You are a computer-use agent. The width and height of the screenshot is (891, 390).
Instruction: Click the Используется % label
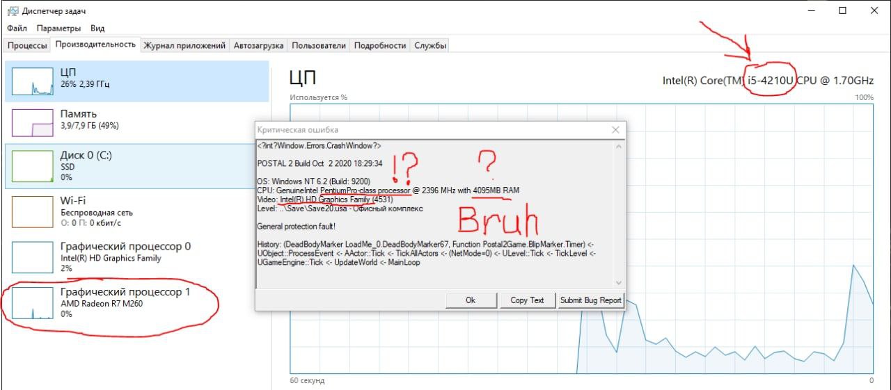[x=319, y=98]
